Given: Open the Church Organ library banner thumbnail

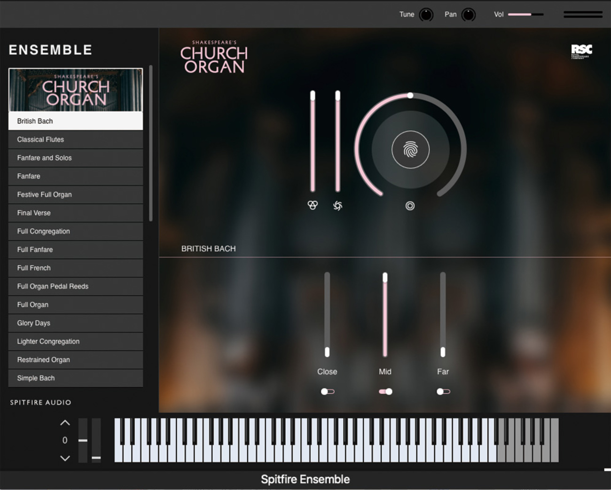Looking at the screenshot, I should pyautogui.click(x=76, y=90).
